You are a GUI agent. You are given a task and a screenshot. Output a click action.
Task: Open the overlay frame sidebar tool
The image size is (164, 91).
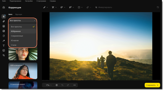[4, 50]
